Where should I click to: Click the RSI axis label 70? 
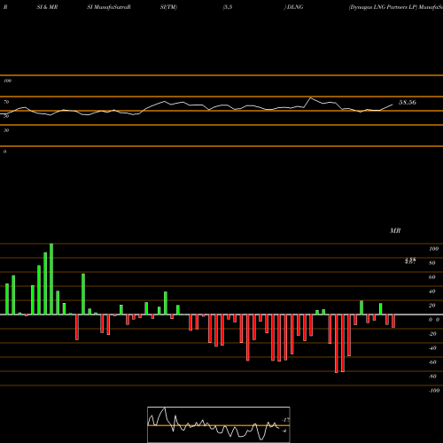point(6,102)
